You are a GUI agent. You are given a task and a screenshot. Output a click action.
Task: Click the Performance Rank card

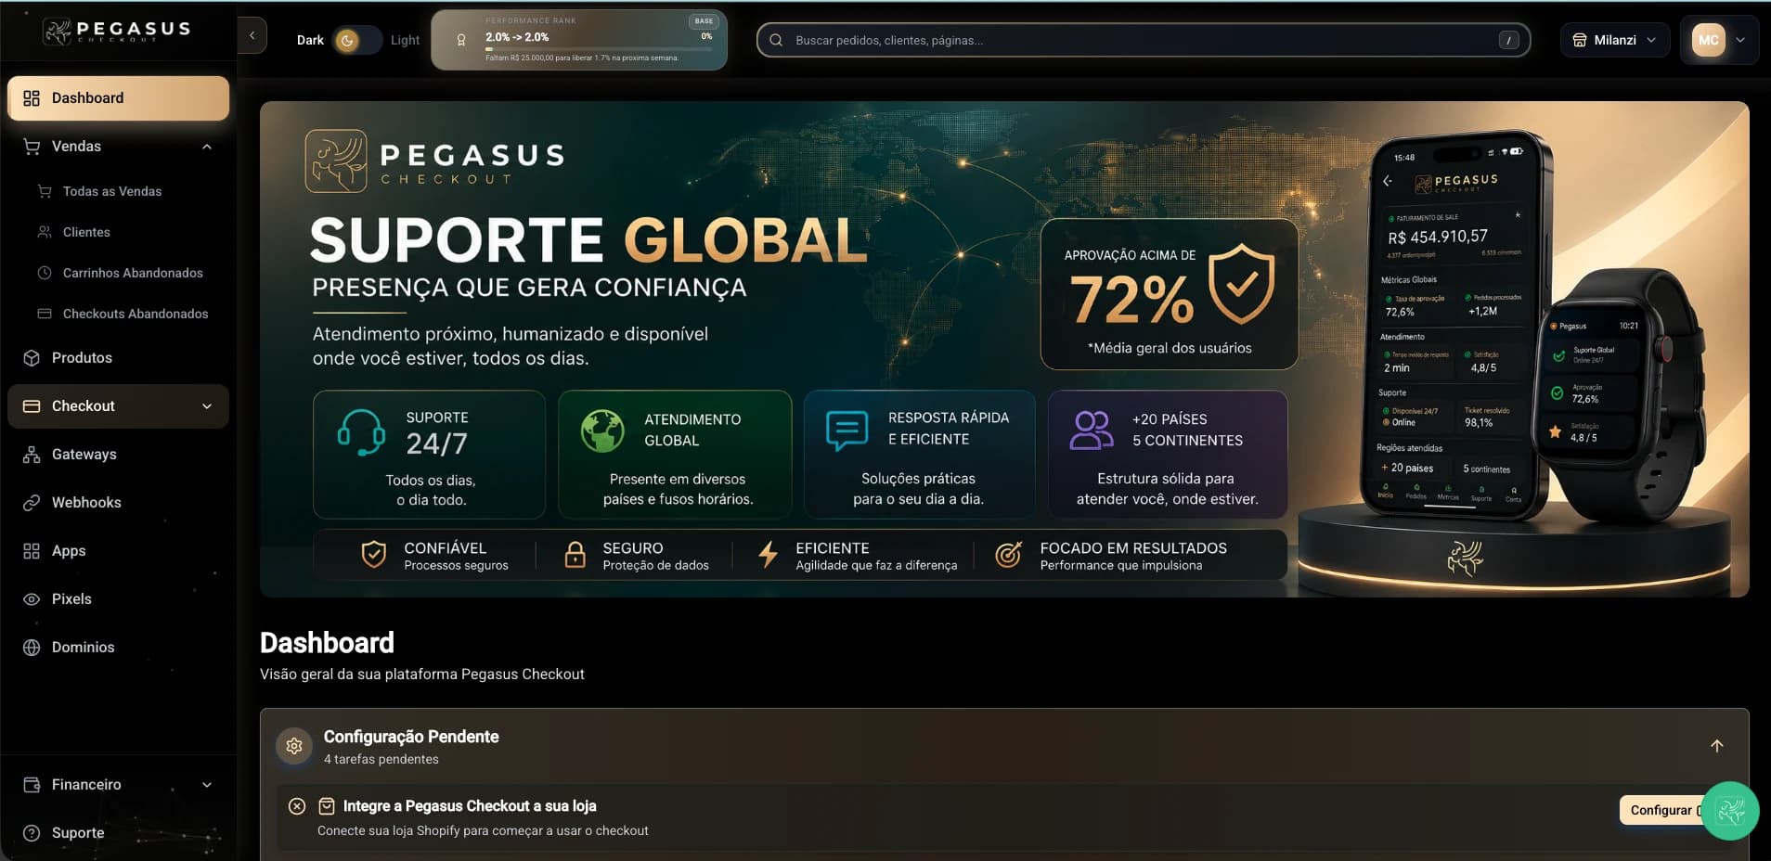(579, 40)
